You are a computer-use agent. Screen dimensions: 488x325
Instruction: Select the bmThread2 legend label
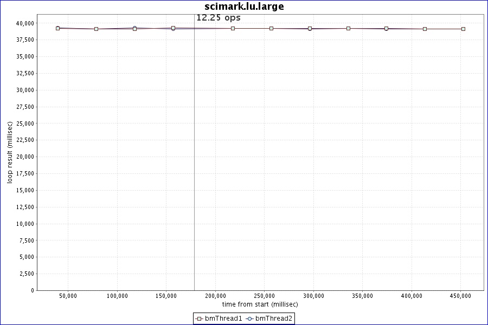coord(274,318)
